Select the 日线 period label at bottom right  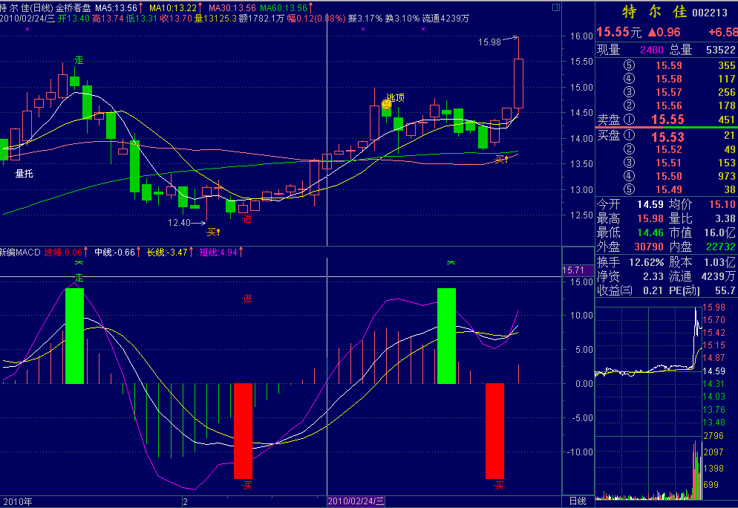577,501
